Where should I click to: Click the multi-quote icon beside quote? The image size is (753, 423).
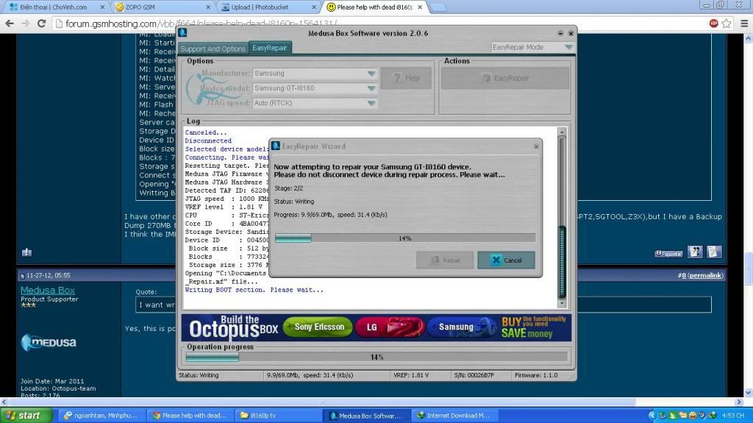695,252
